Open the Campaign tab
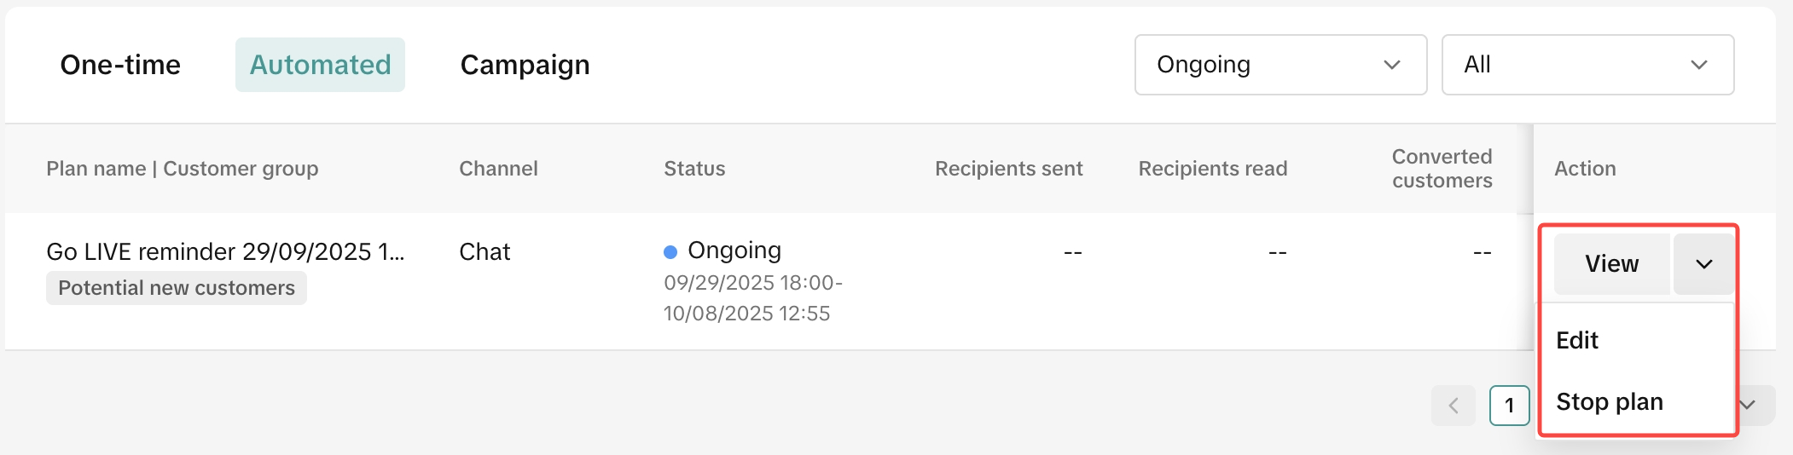 pos(525,65)
